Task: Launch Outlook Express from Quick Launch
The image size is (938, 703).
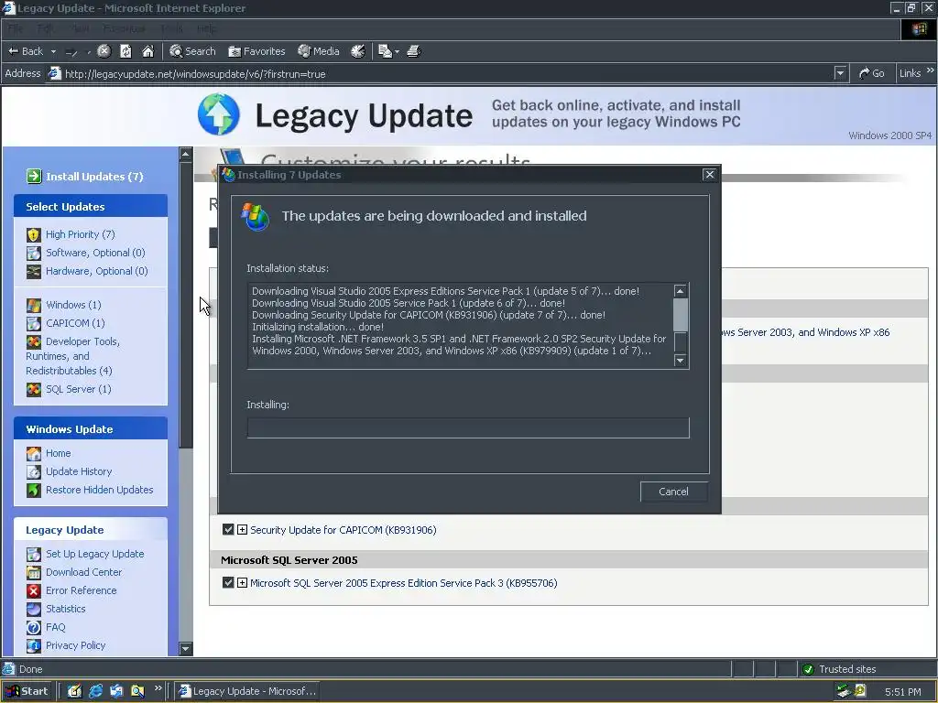Action: coord(116,691)
